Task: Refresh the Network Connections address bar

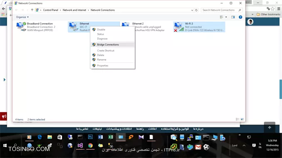Action: (x=196, y=10)
